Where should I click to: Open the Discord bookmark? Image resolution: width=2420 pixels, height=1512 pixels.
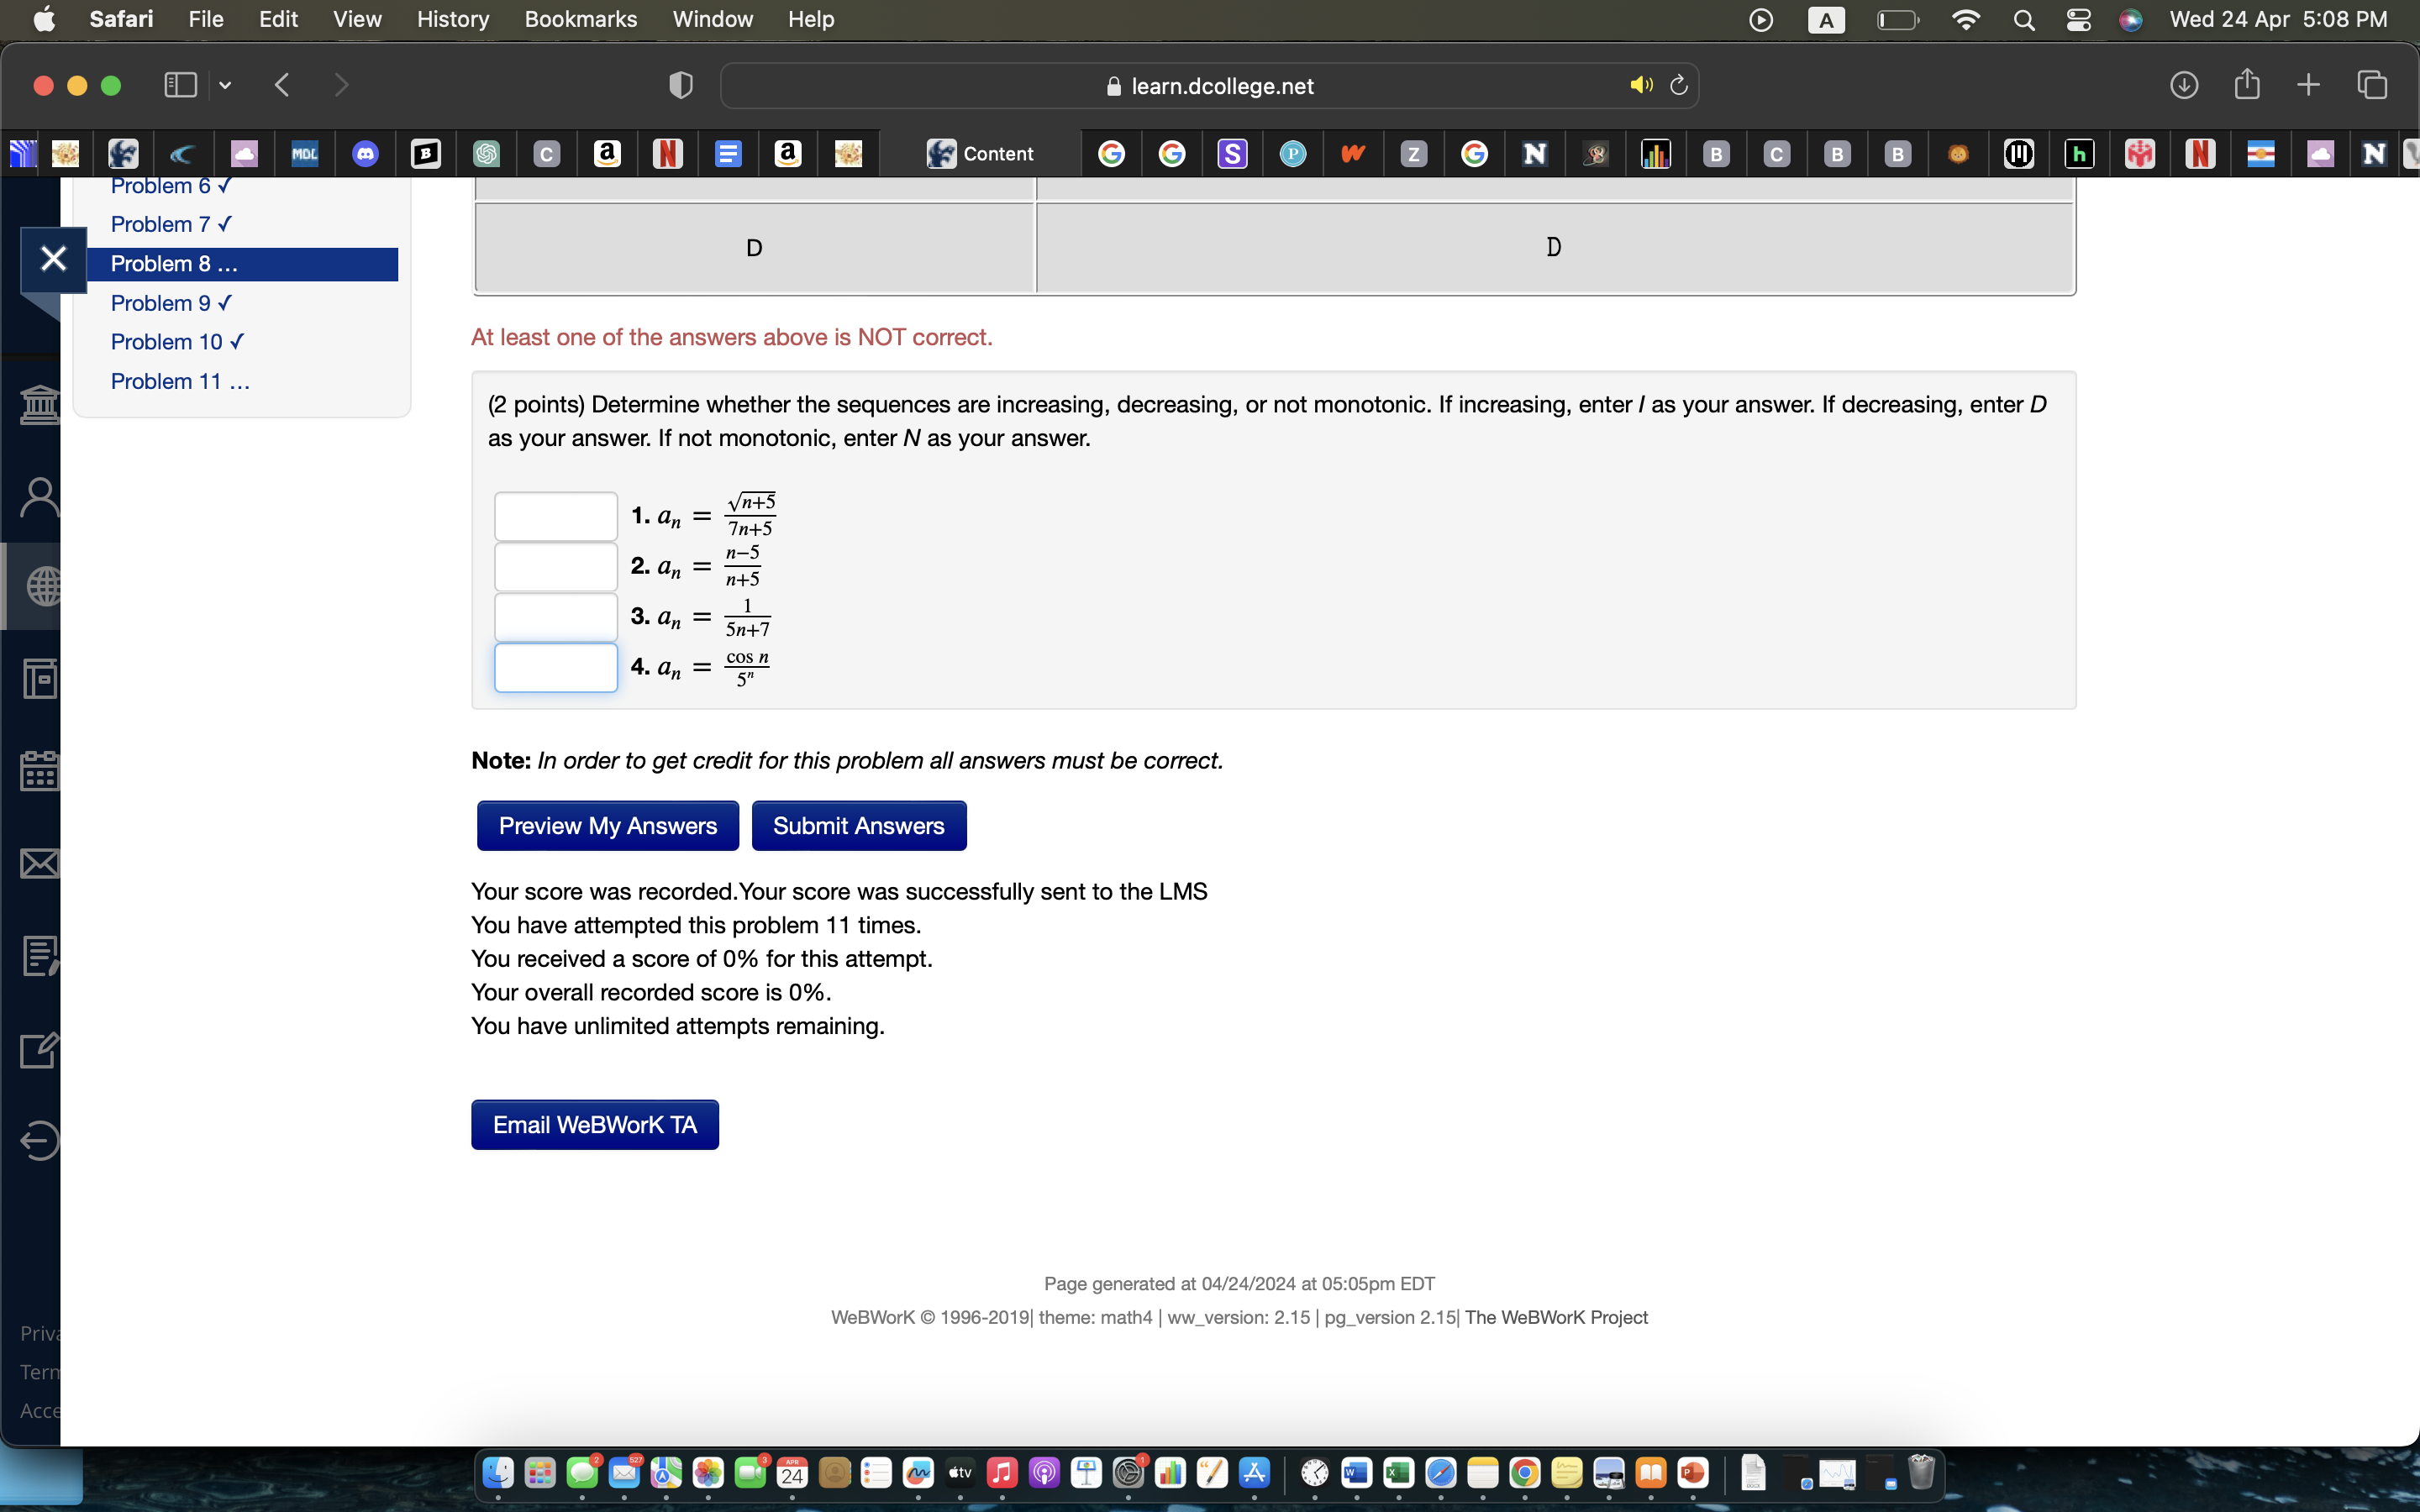click(x=365, y=153)
